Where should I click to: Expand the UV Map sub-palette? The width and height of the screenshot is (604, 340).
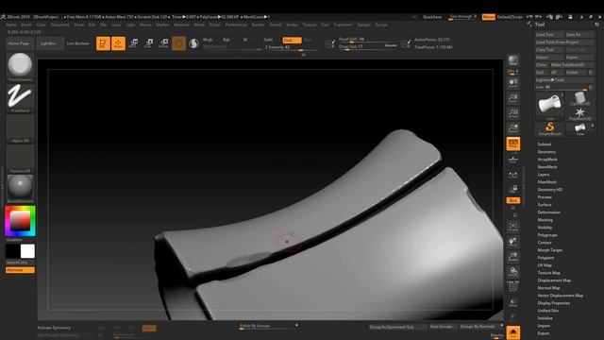(545, 265)
